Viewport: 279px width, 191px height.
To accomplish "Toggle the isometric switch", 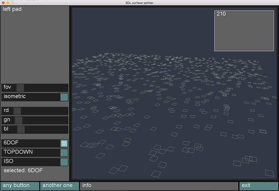I will click(64, 97).
